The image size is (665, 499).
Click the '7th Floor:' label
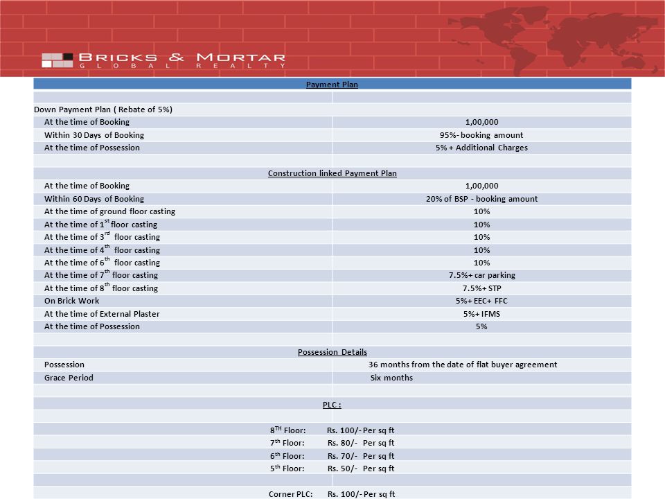click(x=287, y=443)
